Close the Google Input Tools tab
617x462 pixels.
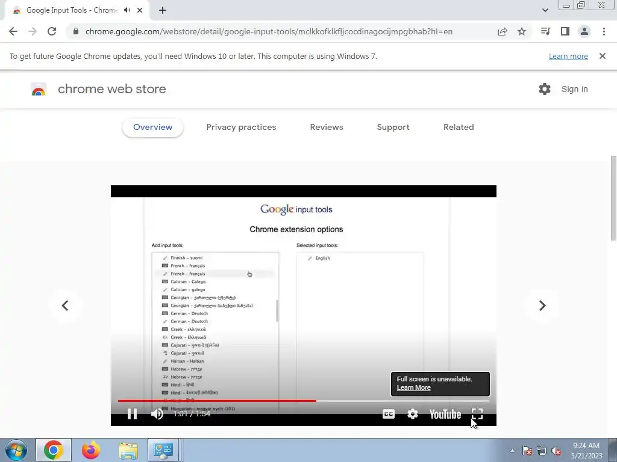pos(140,10)
